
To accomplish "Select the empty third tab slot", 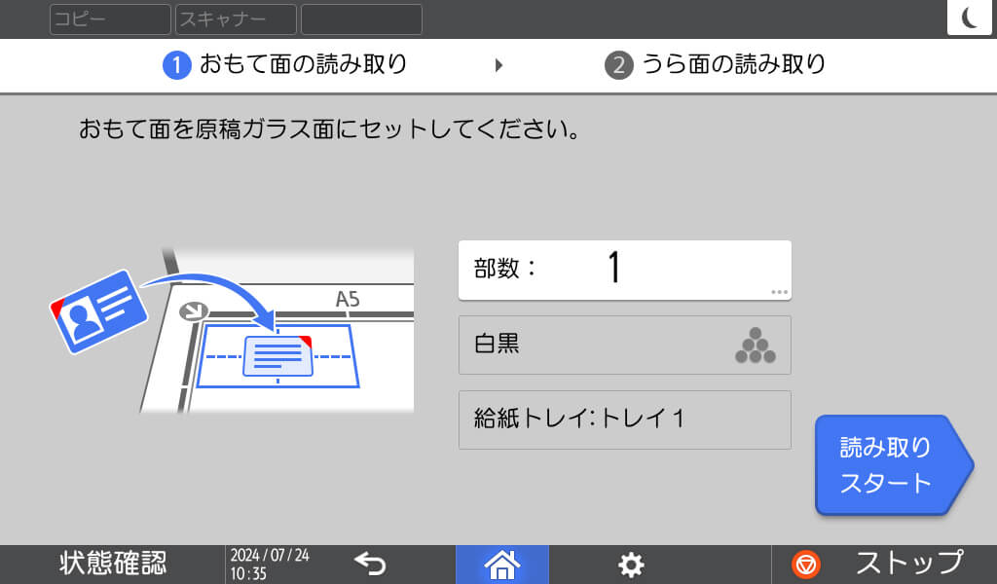I will 361,19.
